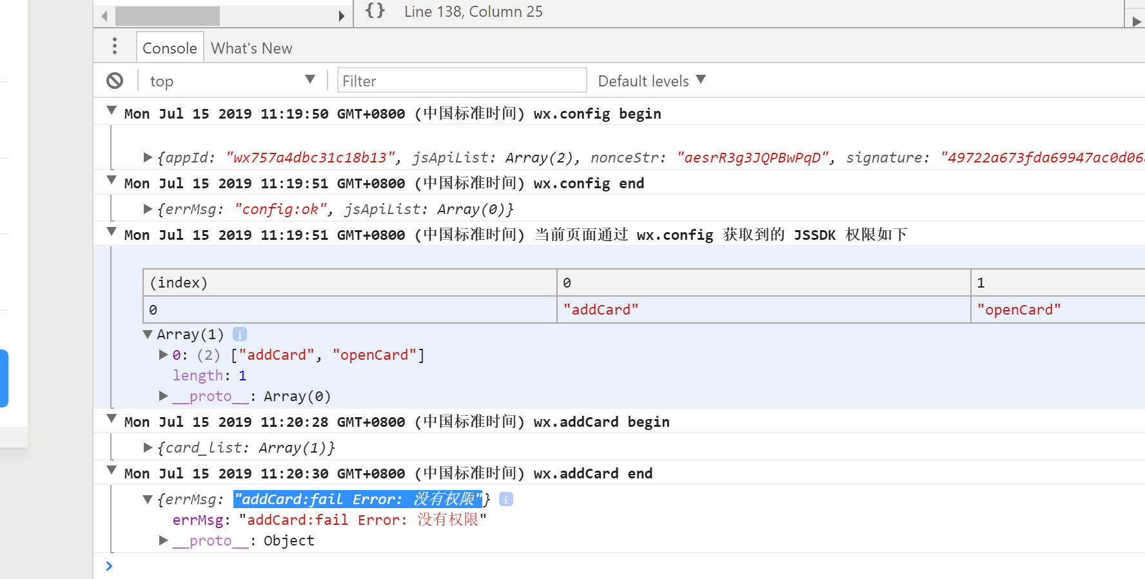The height and width of the screenshot is (579, 1145).
Task: Click the (index) table column header
Action: point(350,282)
